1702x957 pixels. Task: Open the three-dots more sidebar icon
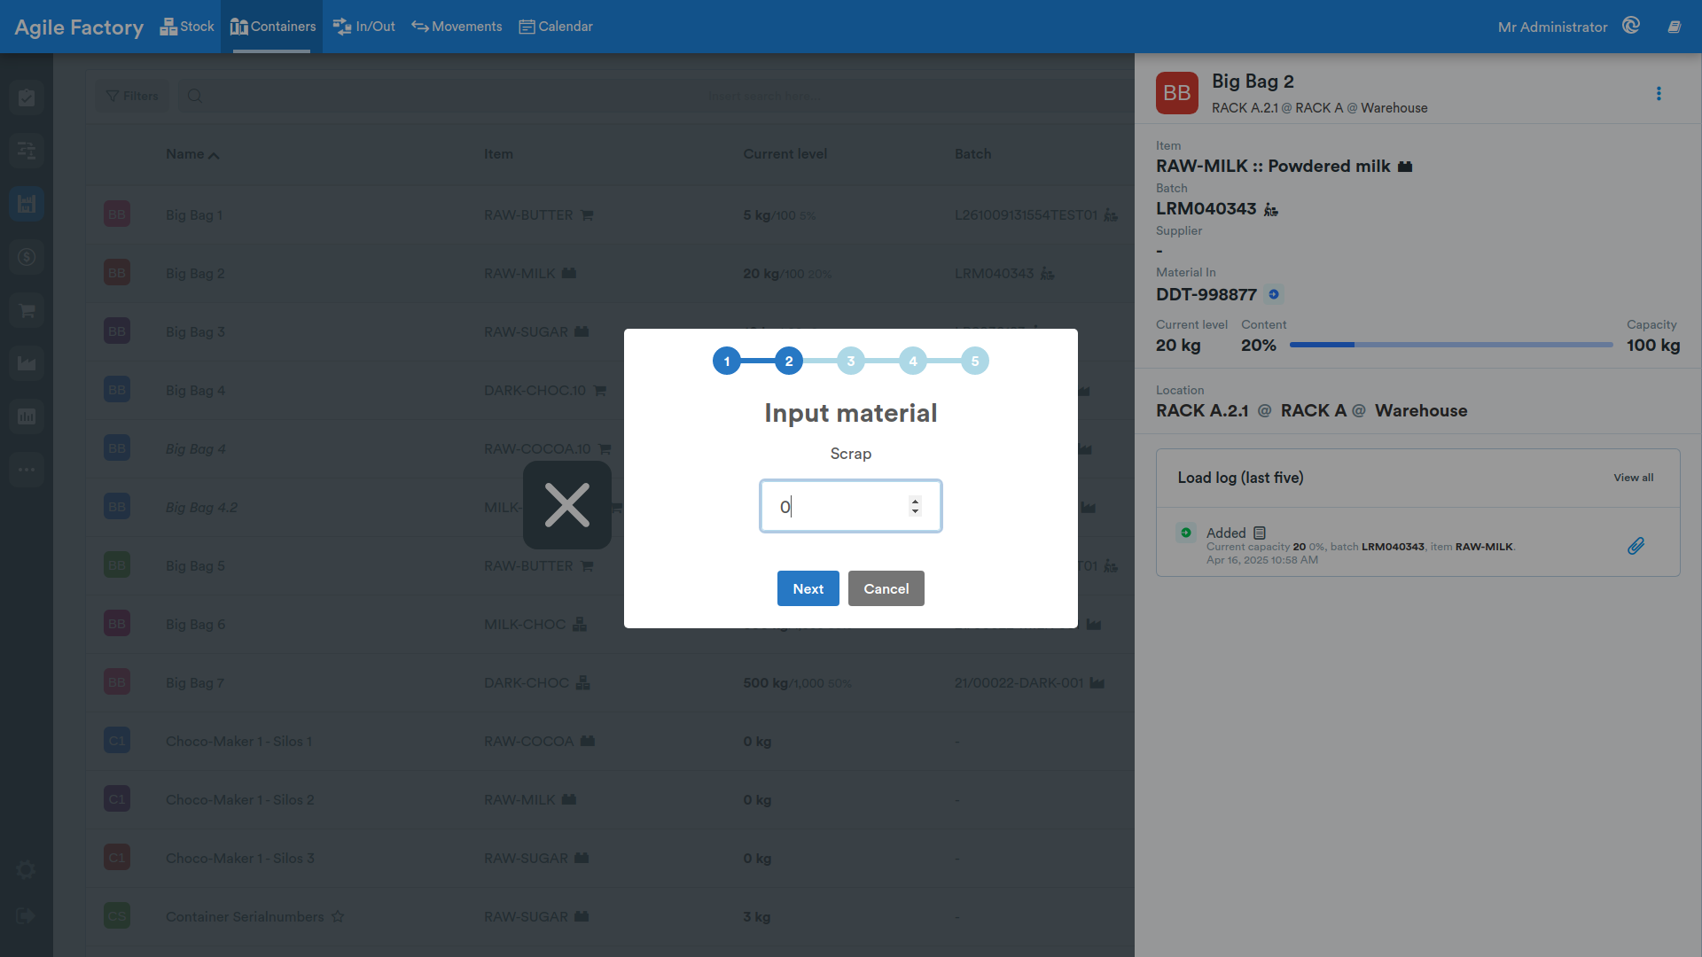(27, 470)
